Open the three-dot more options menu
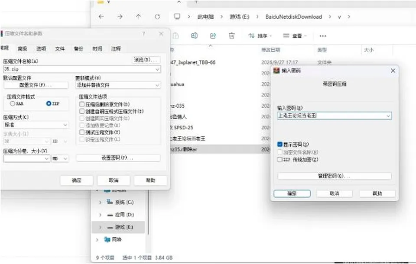The height and width of the screenshot is (264, 416). tap(322, 36)
